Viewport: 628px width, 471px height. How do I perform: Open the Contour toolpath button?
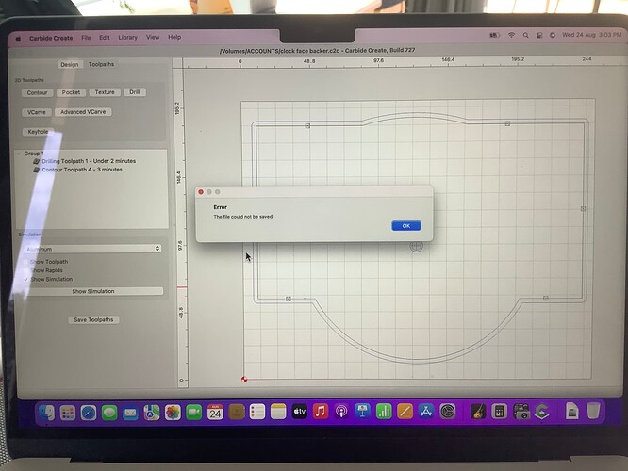coord(37,92)
